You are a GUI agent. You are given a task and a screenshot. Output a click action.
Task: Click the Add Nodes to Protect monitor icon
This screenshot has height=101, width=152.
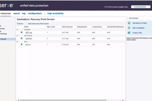pyautogui.click(x=129, y=23)
